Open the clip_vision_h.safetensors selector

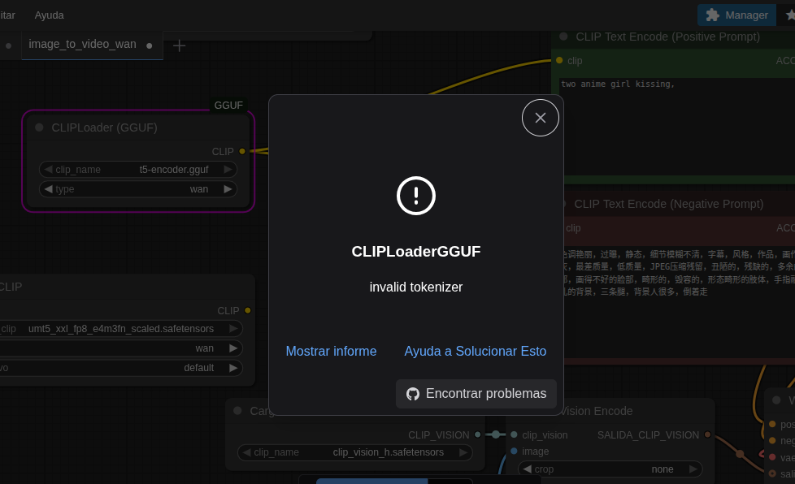[x=355, y=452]
